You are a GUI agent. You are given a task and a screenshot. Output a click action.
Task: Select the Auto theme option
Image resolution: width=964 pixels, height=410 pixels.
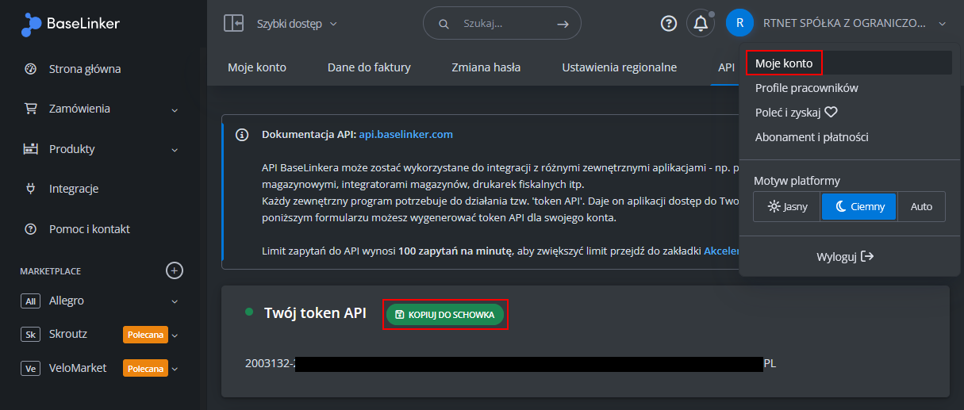click(x=921, y=206)
